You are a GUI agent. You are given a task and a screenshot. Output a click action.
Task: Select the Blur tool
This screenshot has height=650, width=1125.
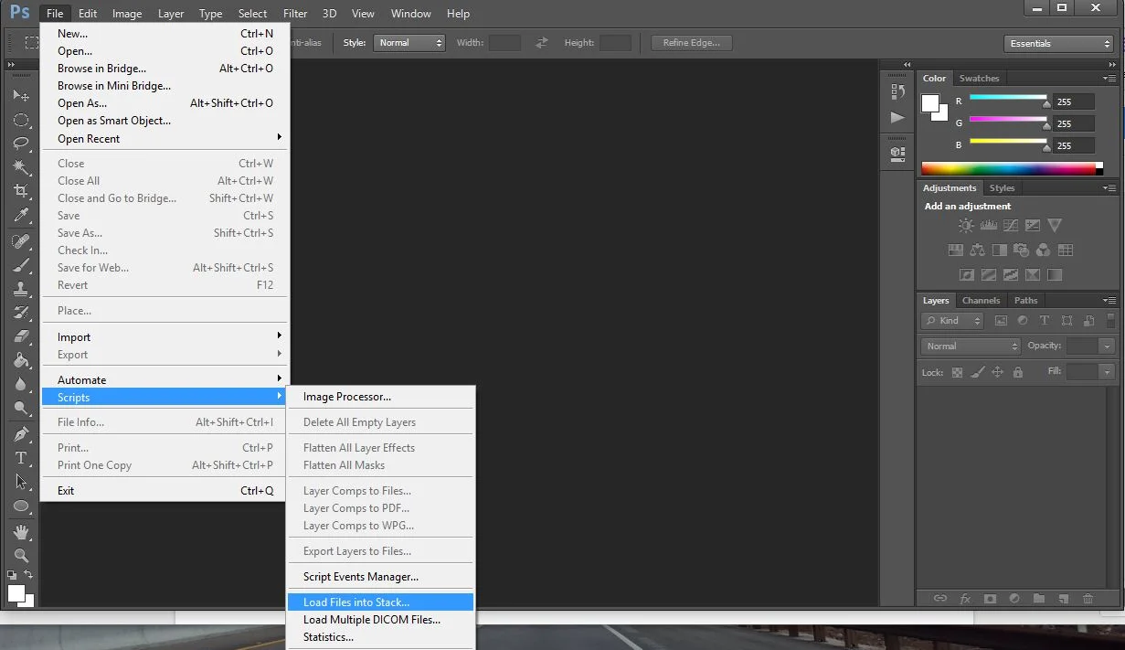point(21,384)
